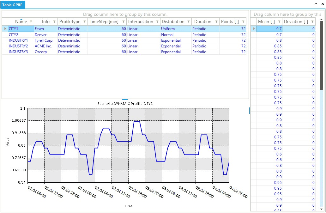
Task: Open the filter icon on Info column
Action: [x=54, y=22]
